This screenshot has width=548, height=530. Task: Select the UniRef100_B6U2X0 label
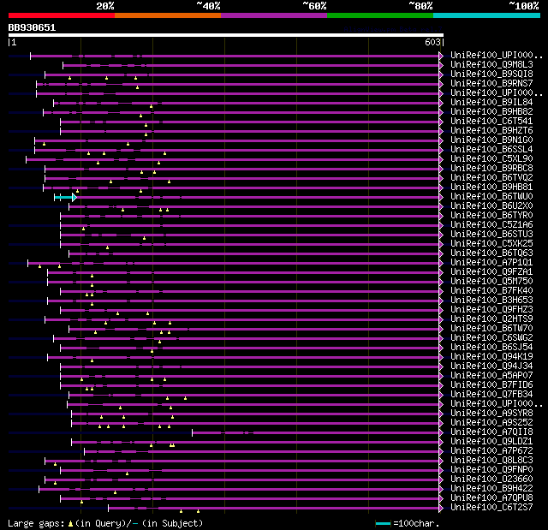pos(491,206)
